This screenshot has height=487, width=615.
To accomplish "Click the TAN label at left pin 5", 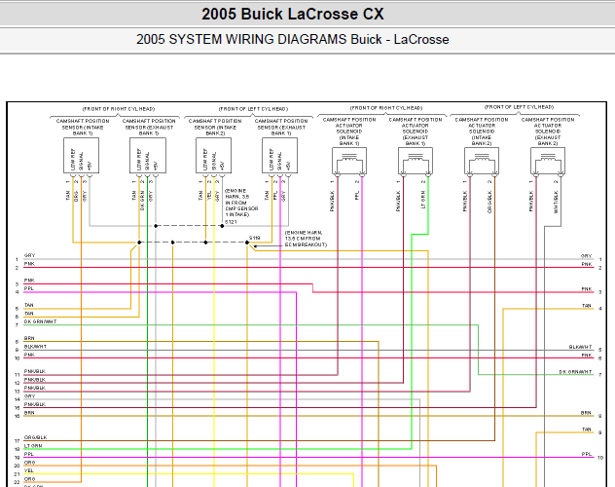I will tap(28, 305).
